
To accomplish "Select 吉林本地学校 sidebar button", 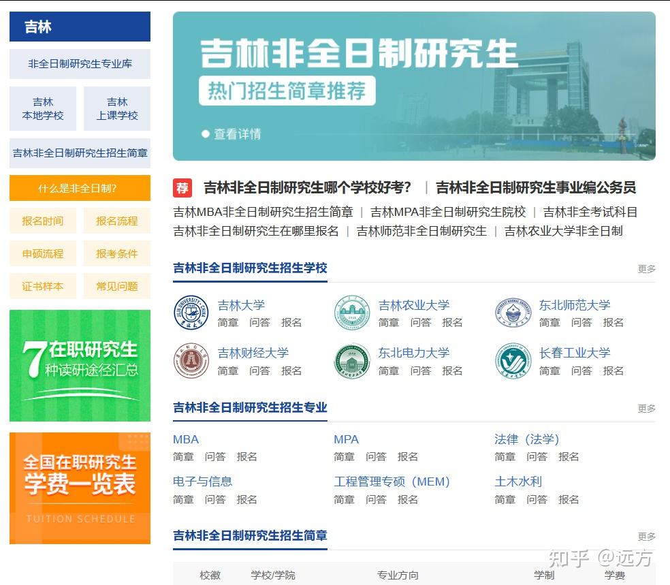I will (43, 108).
